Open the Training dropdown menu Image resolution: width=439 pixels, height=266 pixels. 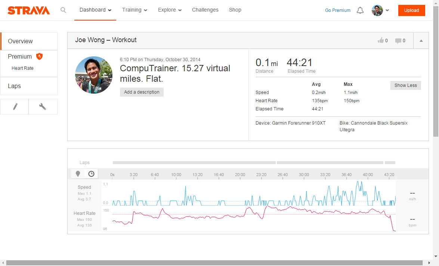coord(135,10)
